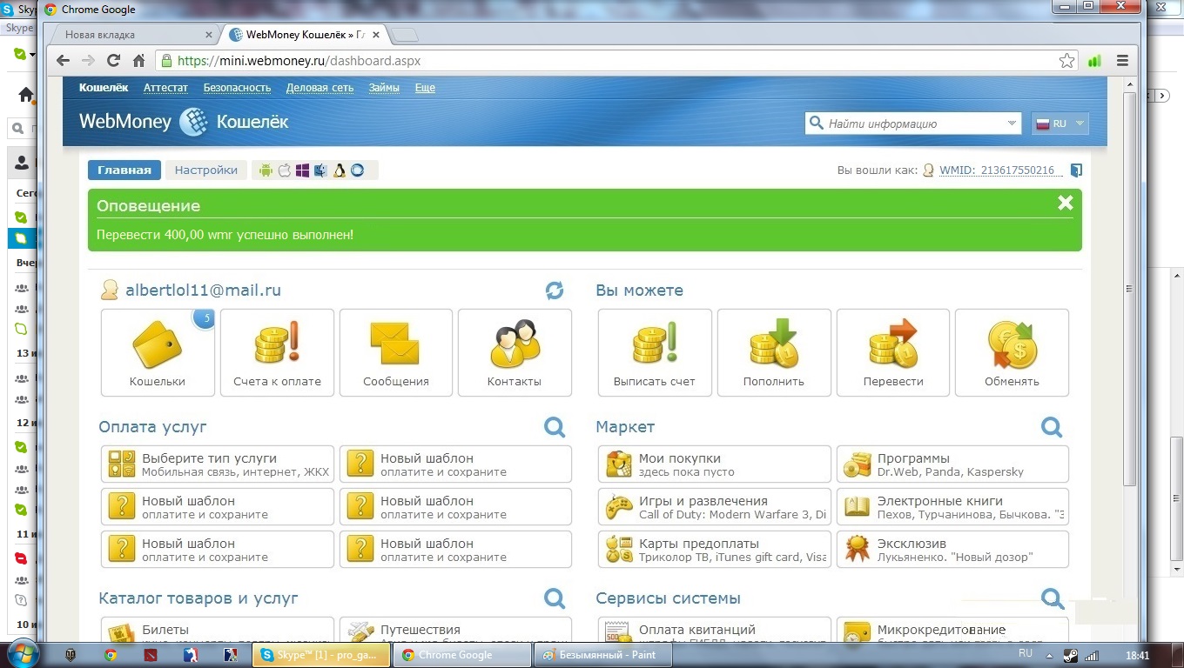Click the blue round icon after the Linux penguin
This screenshot has width=1184, height=668.
pos(357,170)
